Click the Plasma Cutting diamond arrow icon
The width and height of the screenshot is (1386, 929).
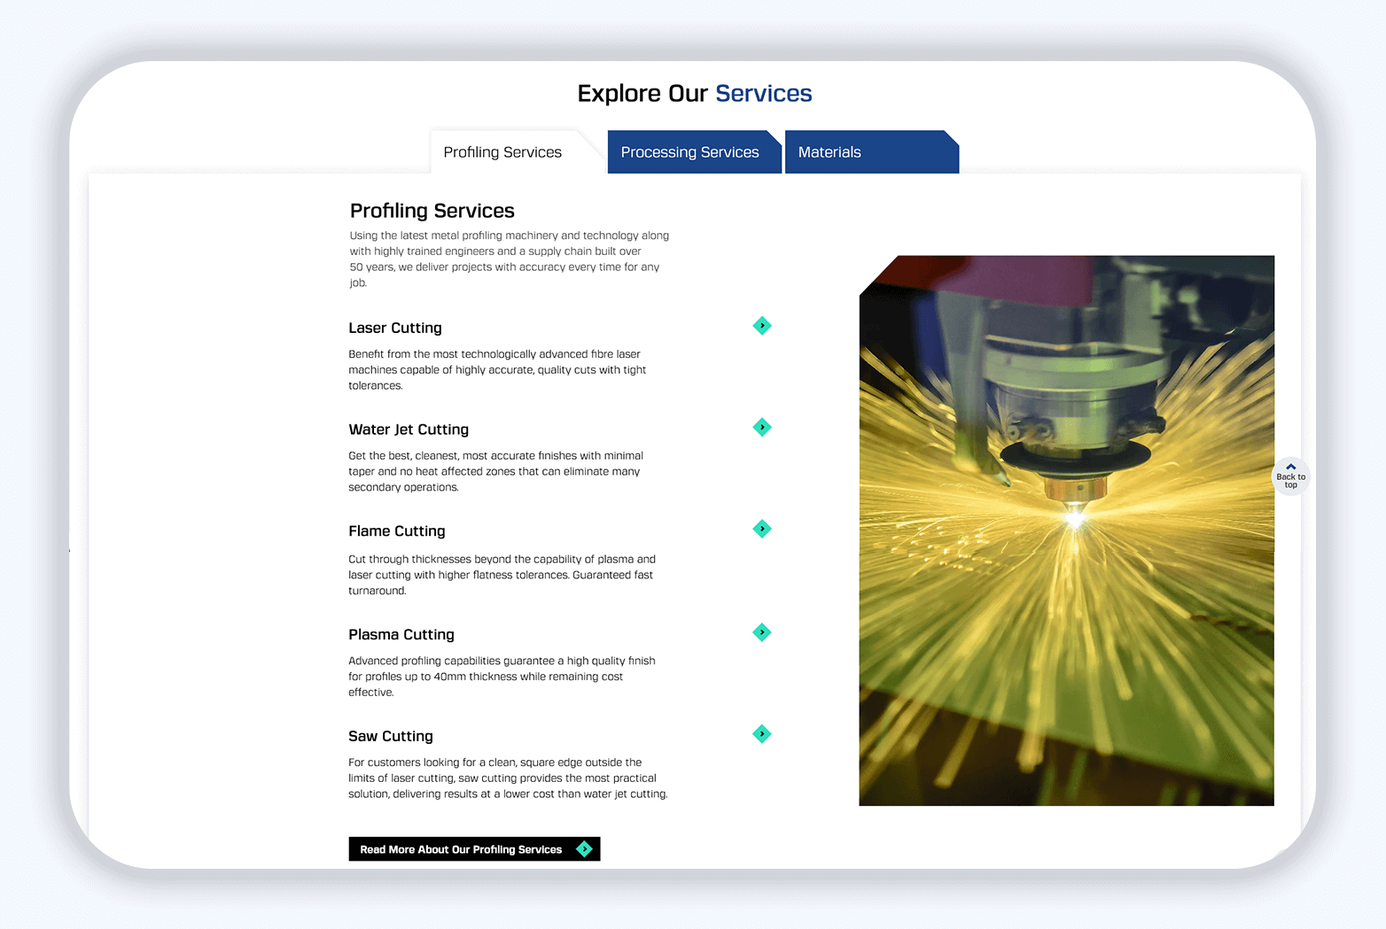click(761, 632)
